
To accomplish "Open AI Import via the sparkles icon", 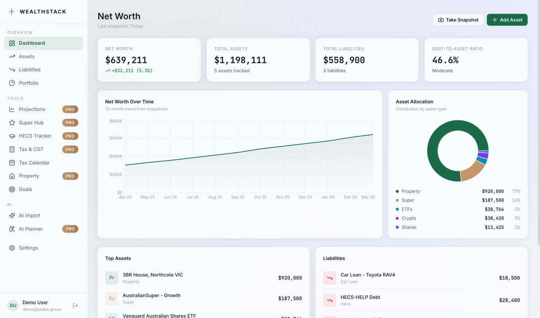I will [12, 215].
